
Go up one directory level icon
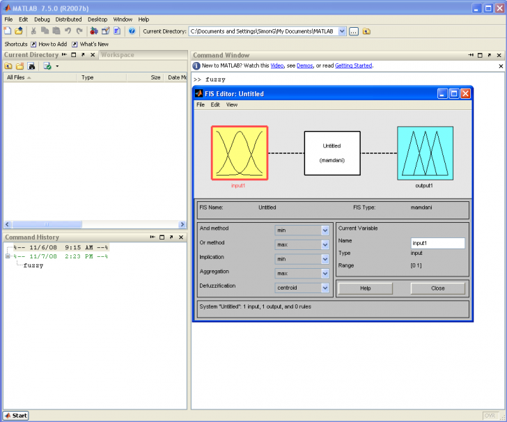pos(366,31)
